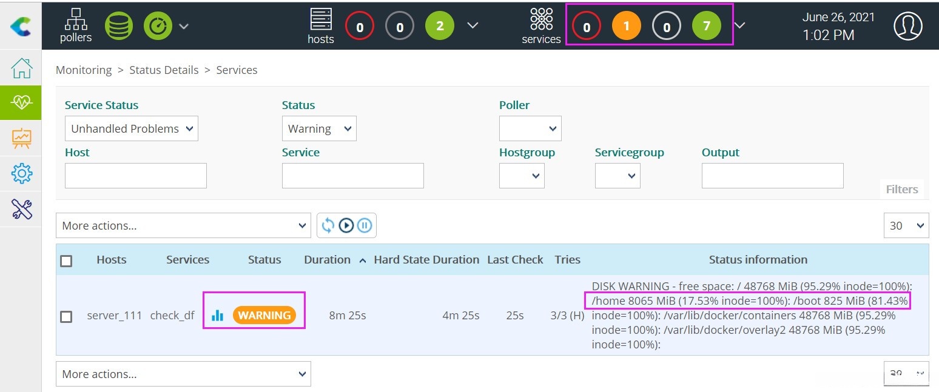Open the Monitoring heartbeat sidebar icon
939x392 pixels.
pyautogui.click(x=21, y=103)
